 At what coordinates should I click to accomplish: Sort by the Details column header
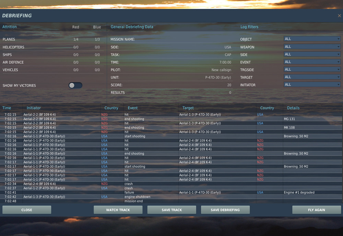[x=293, y=108]
